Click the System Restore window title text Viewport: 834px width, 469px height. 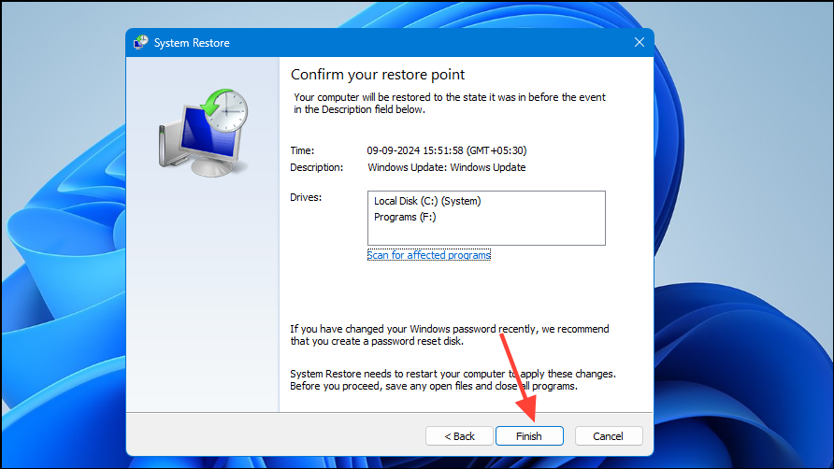click(x=192, y=43)
